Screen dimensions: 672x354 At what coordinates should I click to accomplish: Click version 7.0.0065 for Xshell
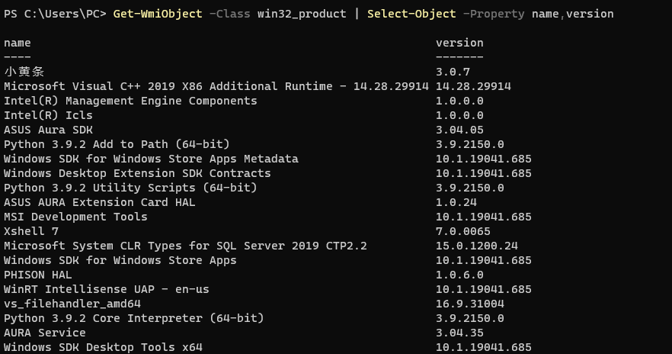[463, 231]
